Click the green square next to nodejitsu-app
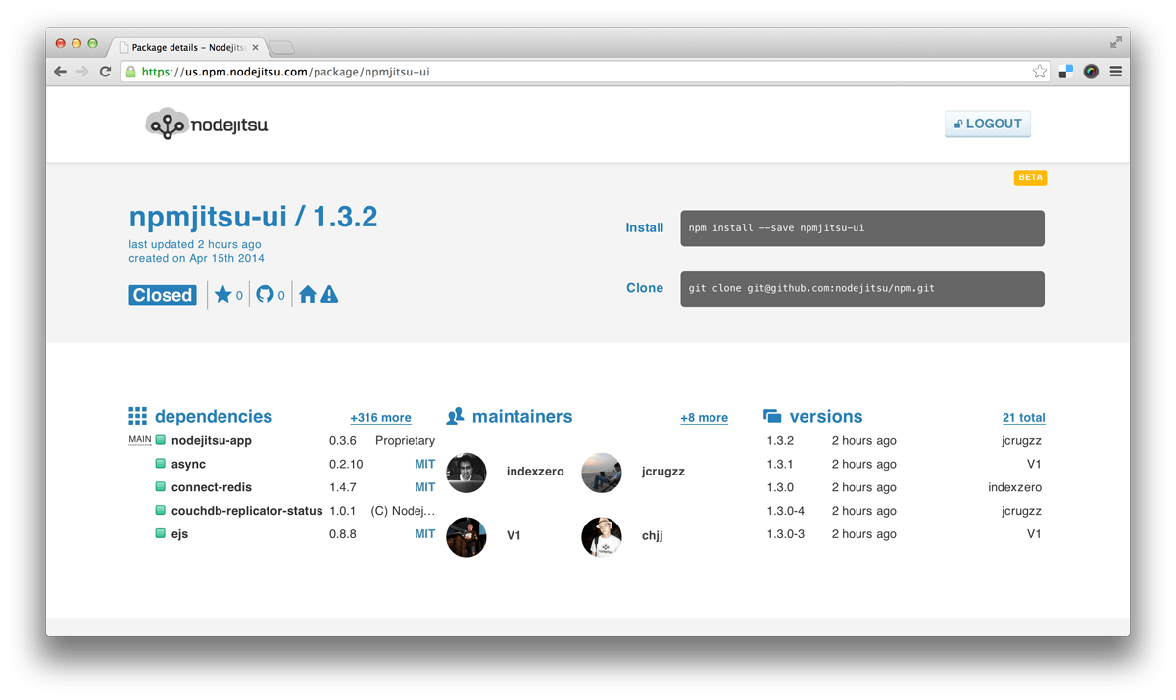The height and width of the screenshot is (700, 1176). [161, 440]
